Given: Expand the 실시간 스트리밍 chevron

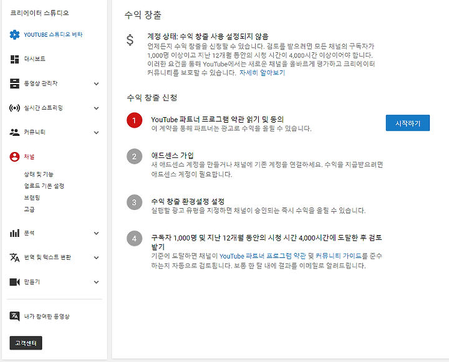Looking at the screenshot, I should click(97, 108).
